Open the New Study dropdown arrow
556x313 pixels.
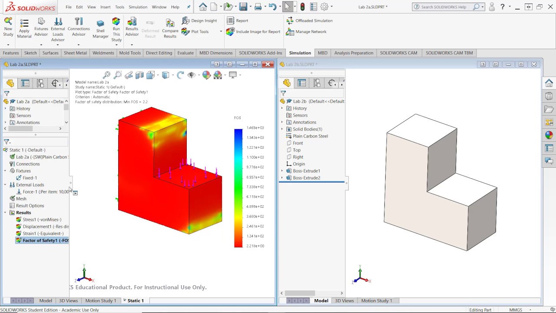[8, 45]
